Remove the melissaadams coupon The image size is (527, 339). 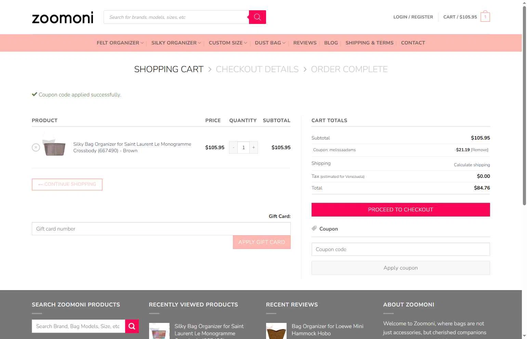pos(479,150)
